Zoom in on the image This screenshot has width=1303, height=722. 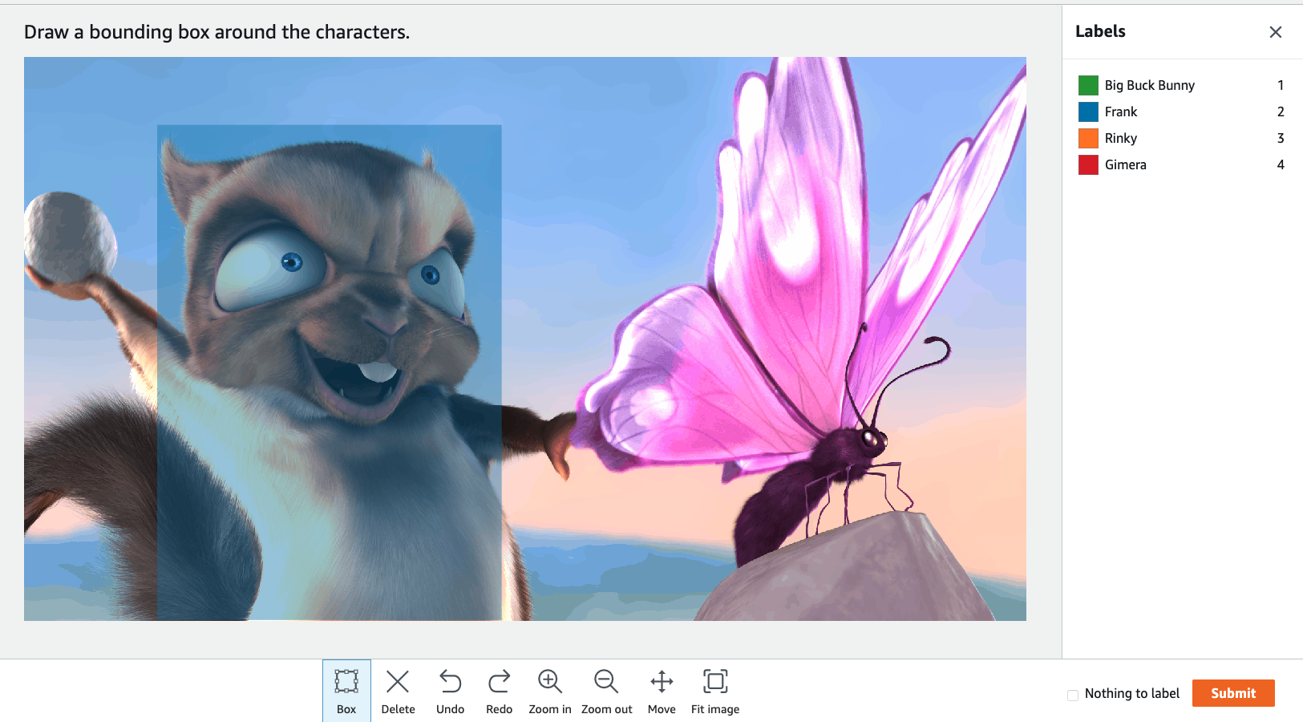point(549,691)
